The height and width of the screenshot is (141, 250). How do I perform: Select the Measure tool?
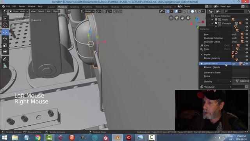pos(5,65)
